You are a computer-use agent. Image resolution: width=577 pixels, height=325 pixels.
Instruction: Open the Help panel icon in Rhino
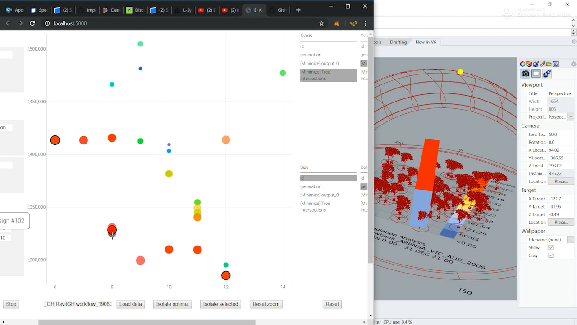pos(556,64)
